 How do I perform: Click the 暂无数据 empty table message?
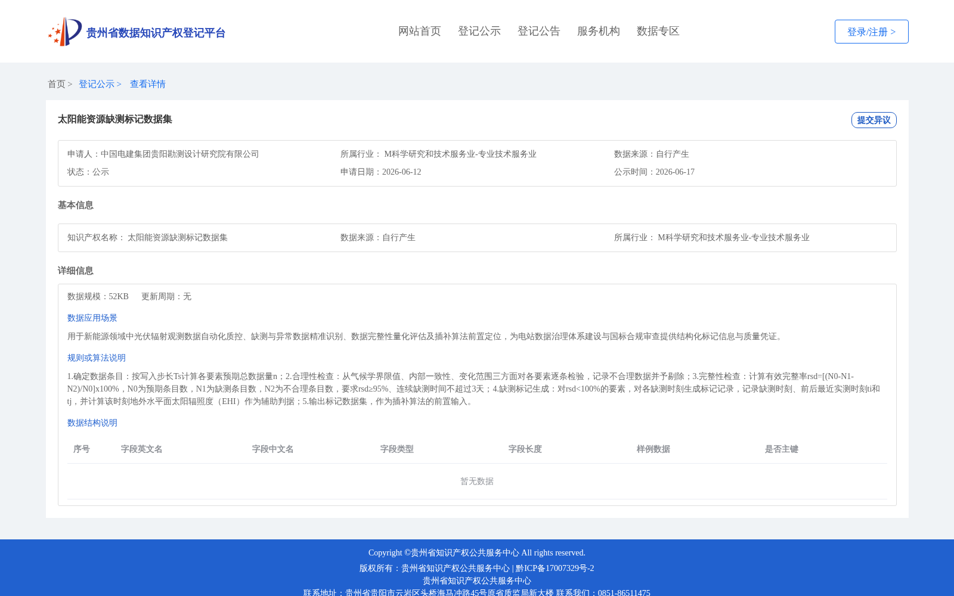477,481
